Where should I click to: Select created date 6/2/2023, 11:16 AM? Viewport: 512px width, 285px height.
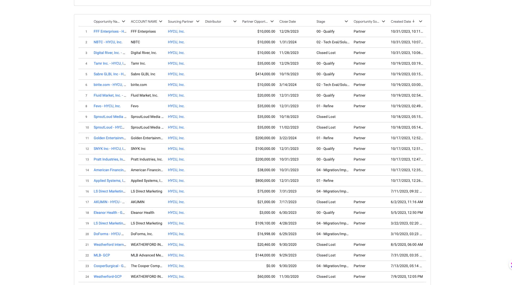(407, 202)
